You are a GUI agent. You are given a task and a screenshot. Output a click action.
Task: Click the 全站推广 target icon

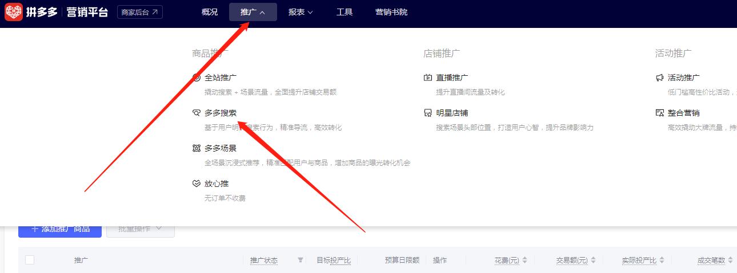[197, 78]
